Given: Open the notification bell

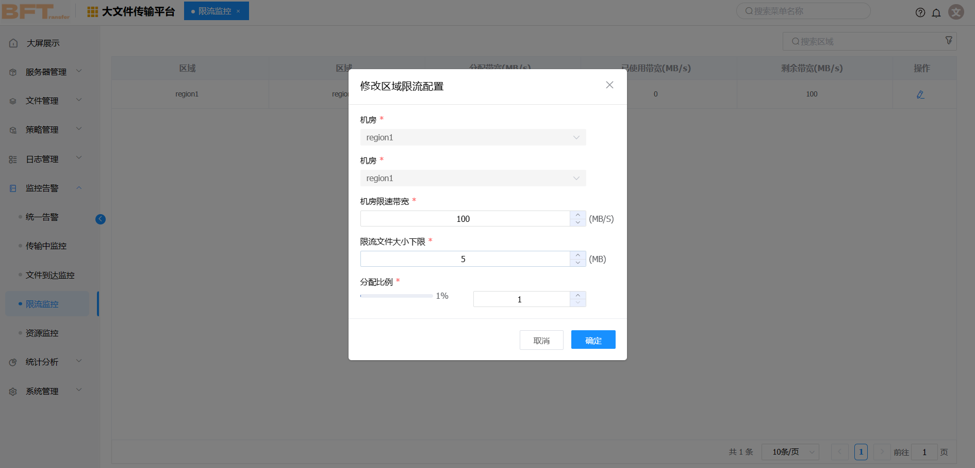Looking at the screenshot, I should pyautogui.click(x=936, y=13).
